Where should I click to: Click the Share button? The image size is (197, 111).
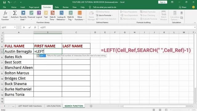183,7
